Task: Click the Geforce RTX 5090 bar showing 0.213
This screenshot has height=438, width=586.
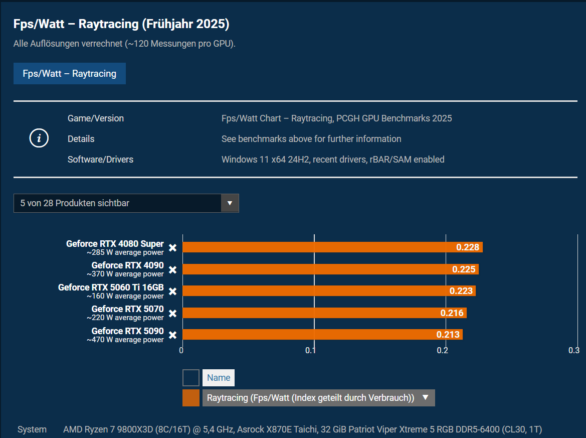Action: pos(323,334)
